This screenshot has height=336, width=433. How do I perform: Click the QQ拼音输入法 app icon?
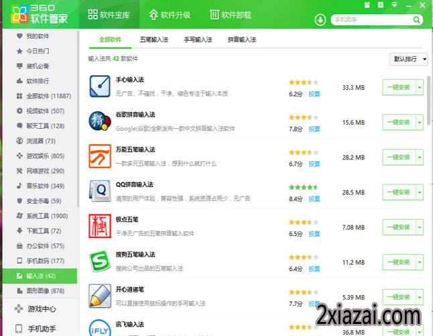click(x=100, y=191)
